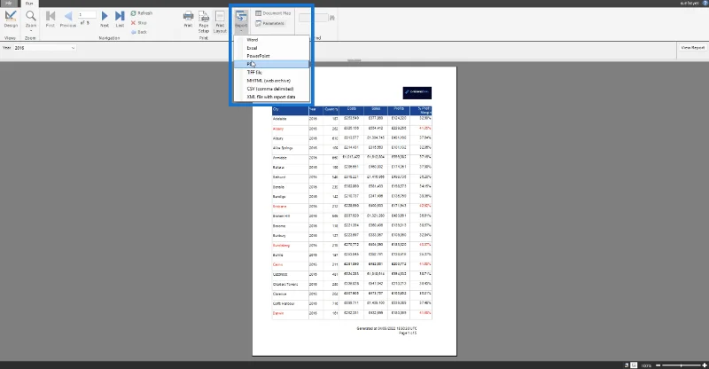Click the find binoculars icon
The image size is (709, 369).
coord(332,18)
